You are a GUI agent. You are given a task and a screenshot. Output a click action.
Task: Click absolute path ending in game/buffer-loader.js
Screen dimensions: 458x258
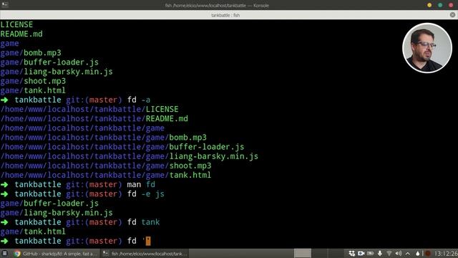click(x=122, y=146)
